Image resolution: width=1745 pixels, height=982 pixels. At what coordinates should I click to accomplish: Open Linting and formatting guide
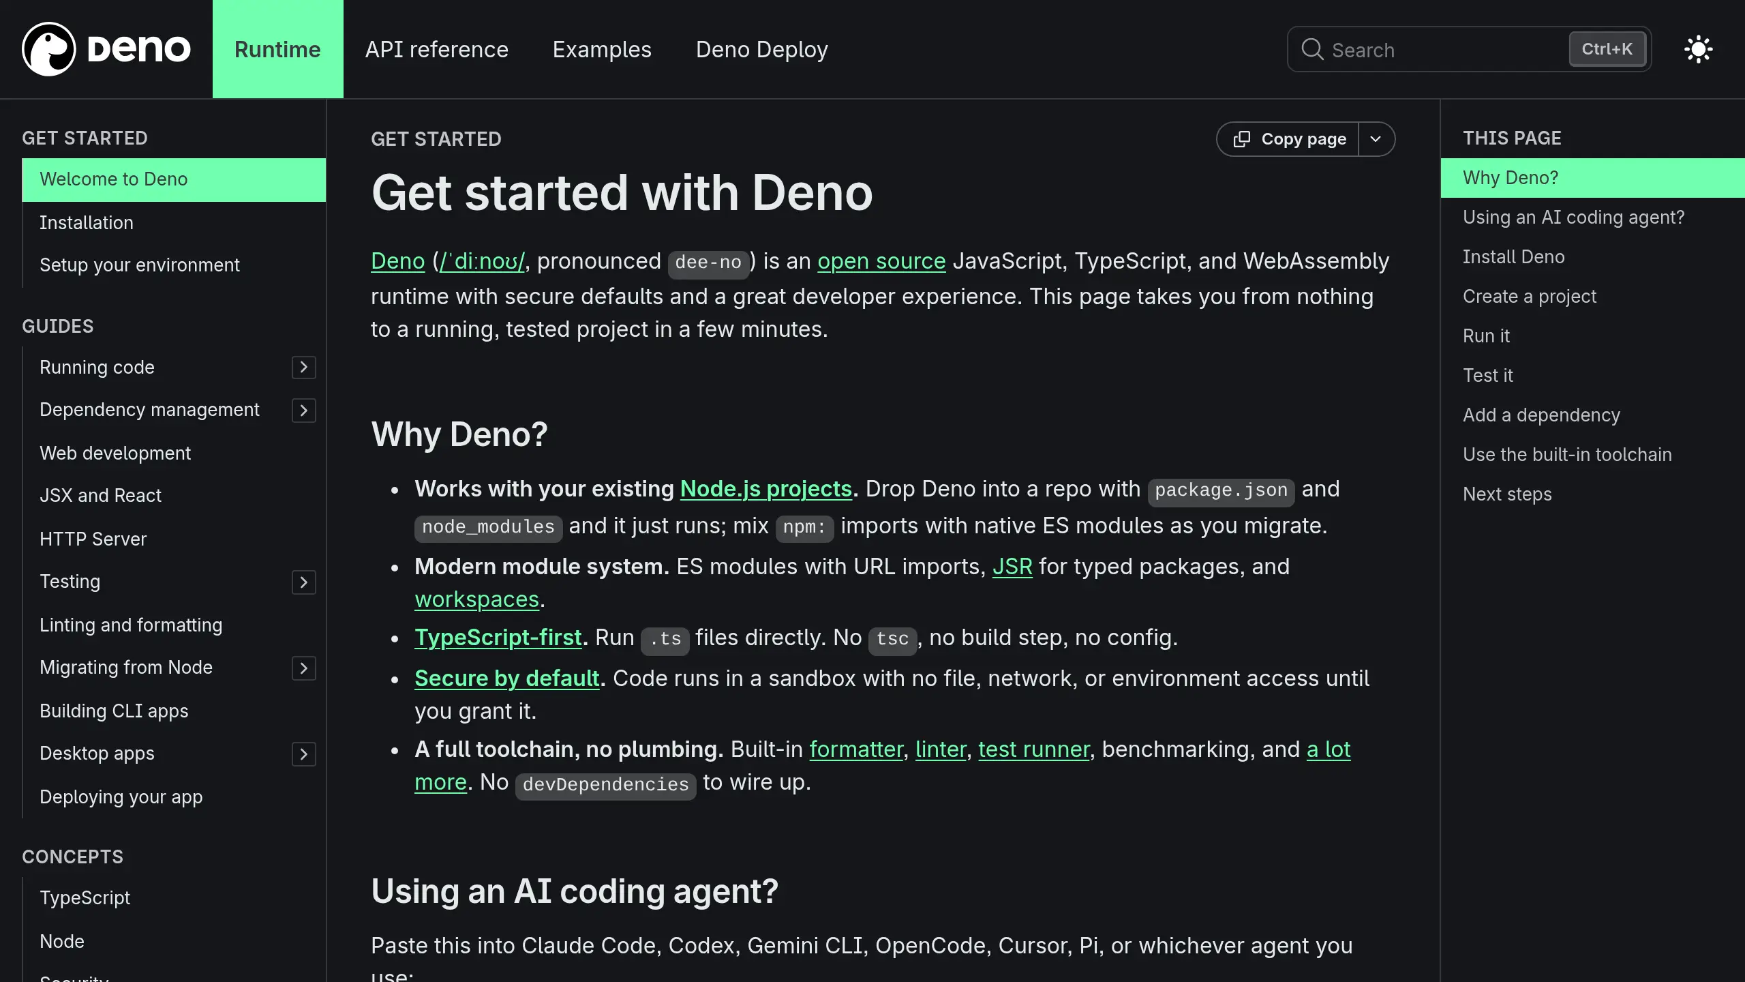pos(131,625)
